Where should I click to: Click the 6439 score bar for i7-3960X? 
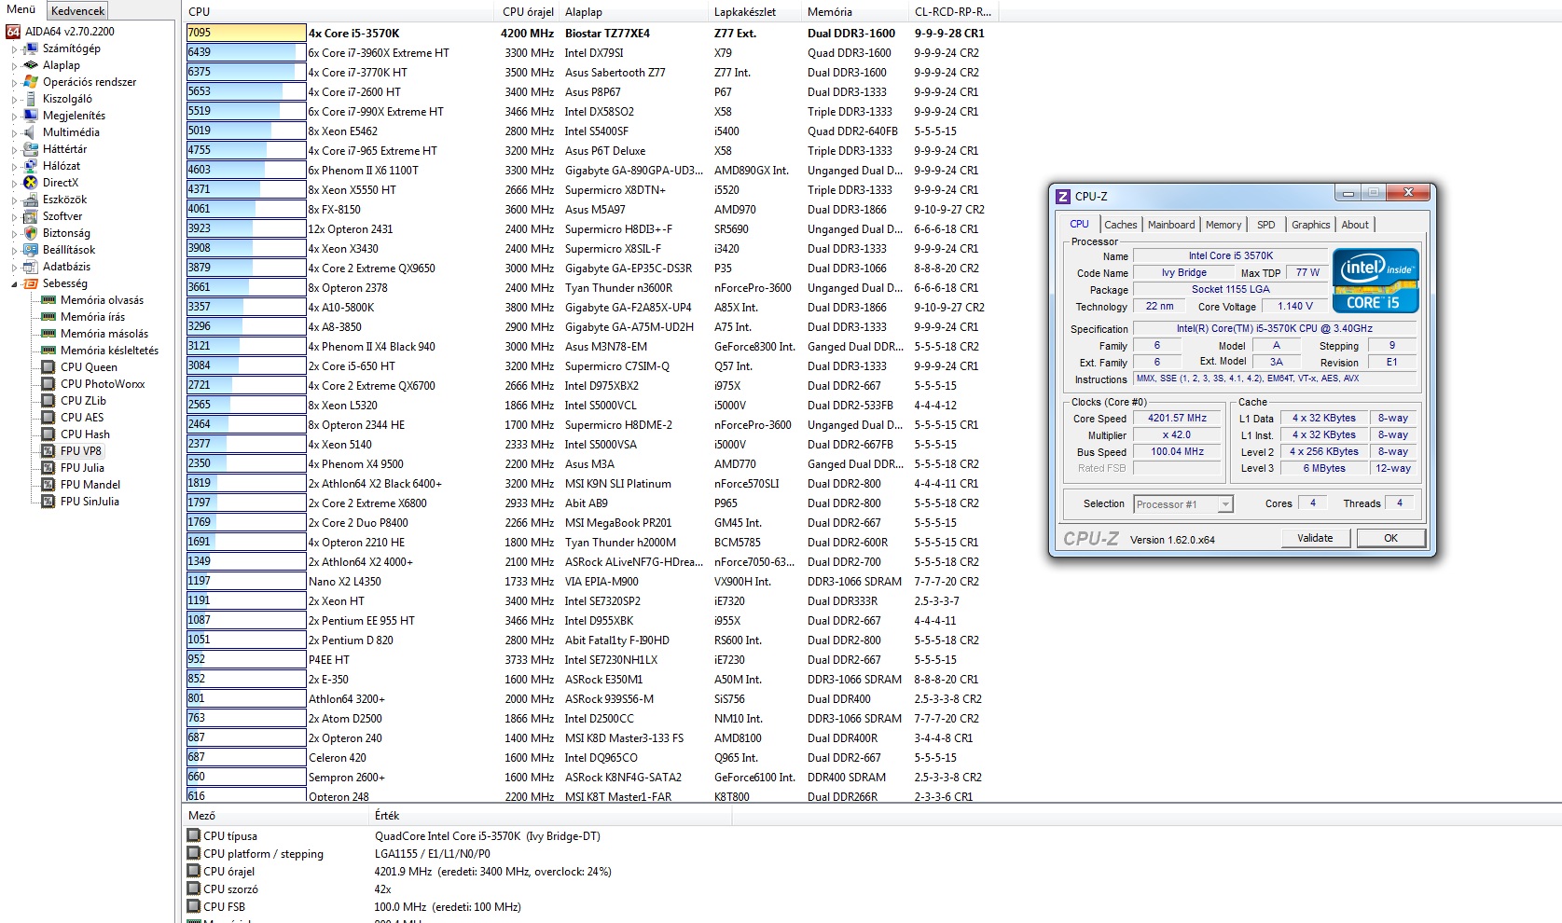click(x=246, y=52)
